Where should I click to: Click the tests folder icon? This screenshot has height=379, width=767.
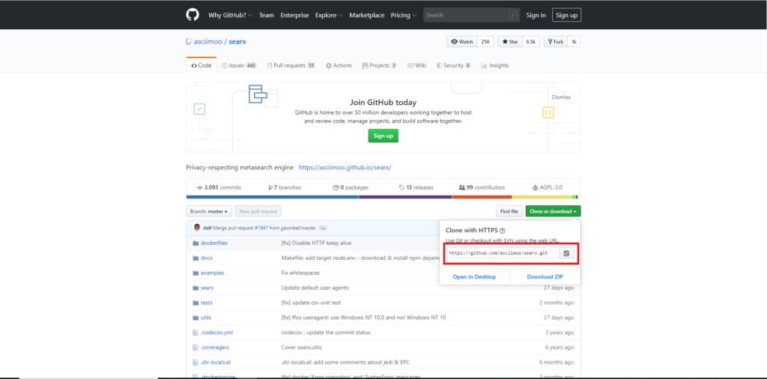pyautogui.click(x=195, y=303)
